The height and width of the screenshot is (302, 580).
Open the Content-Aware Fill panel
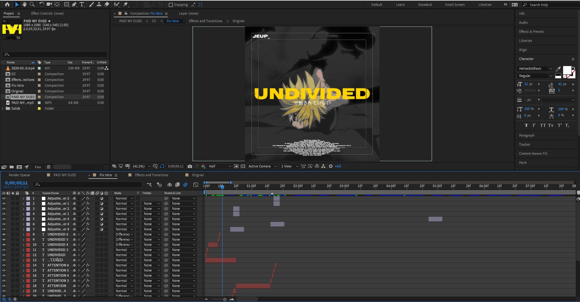533,154
